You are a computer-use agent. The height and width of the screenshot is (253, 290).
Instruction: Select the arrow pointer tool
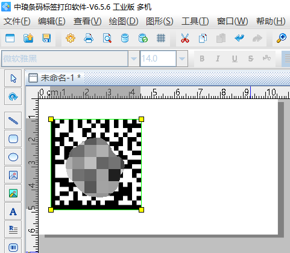tap(13, 78)
